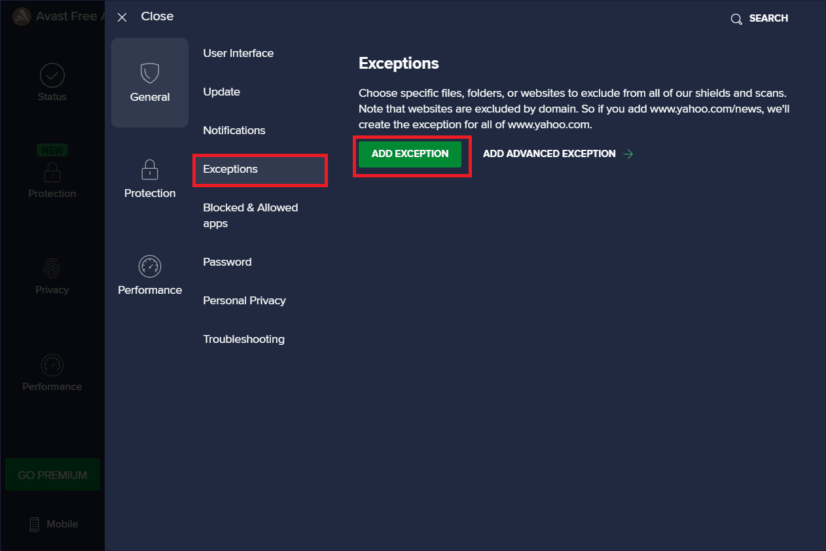Select the Performance gauge icon in sidebar
This screenshot has width=826, height=551.
[x=52, y=366]
